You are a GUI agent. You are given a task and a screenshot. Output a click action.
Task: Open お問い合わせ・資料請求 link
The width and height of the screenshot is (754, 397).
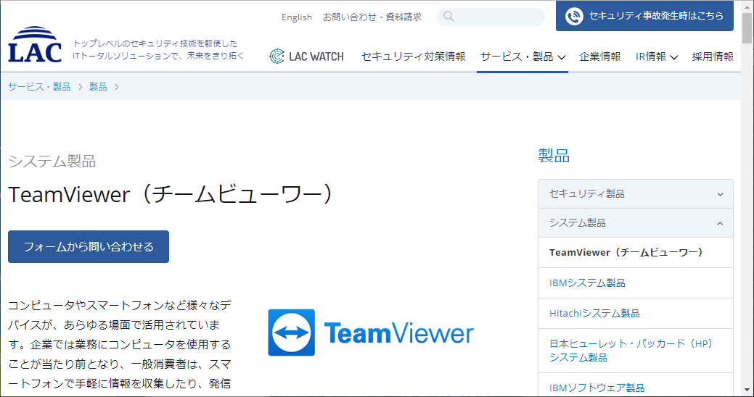372,17
